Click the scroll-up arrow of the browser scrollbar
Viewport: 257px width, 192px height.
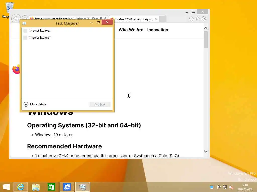tap(206, 28)
